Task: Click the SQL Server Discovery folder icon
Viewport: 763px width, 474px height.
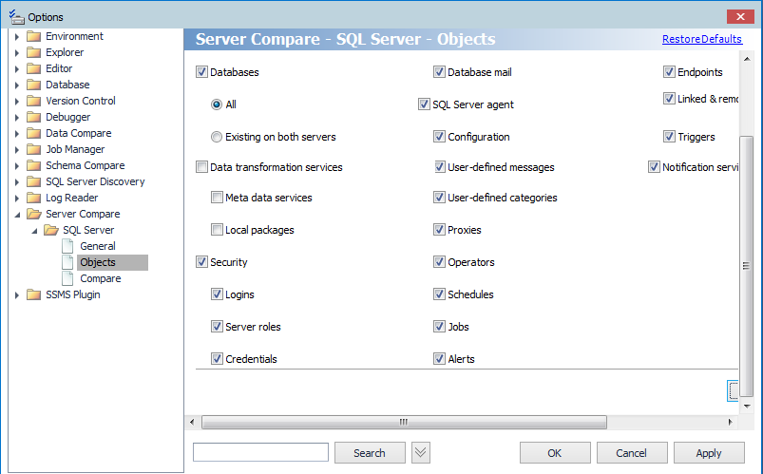Action: pos(33,181)
